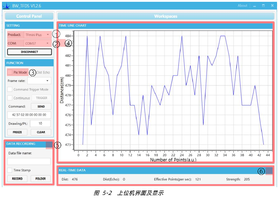Image resolution: width=279 pixels, height=198 pixels.
Task: Toggle the Command Trigger Mode checkbox
Action: pyautogui.click(x=10, y=89)
